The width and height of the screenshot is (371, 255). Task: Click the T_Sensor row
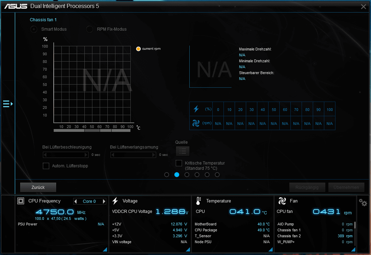[x=232, y=236]
